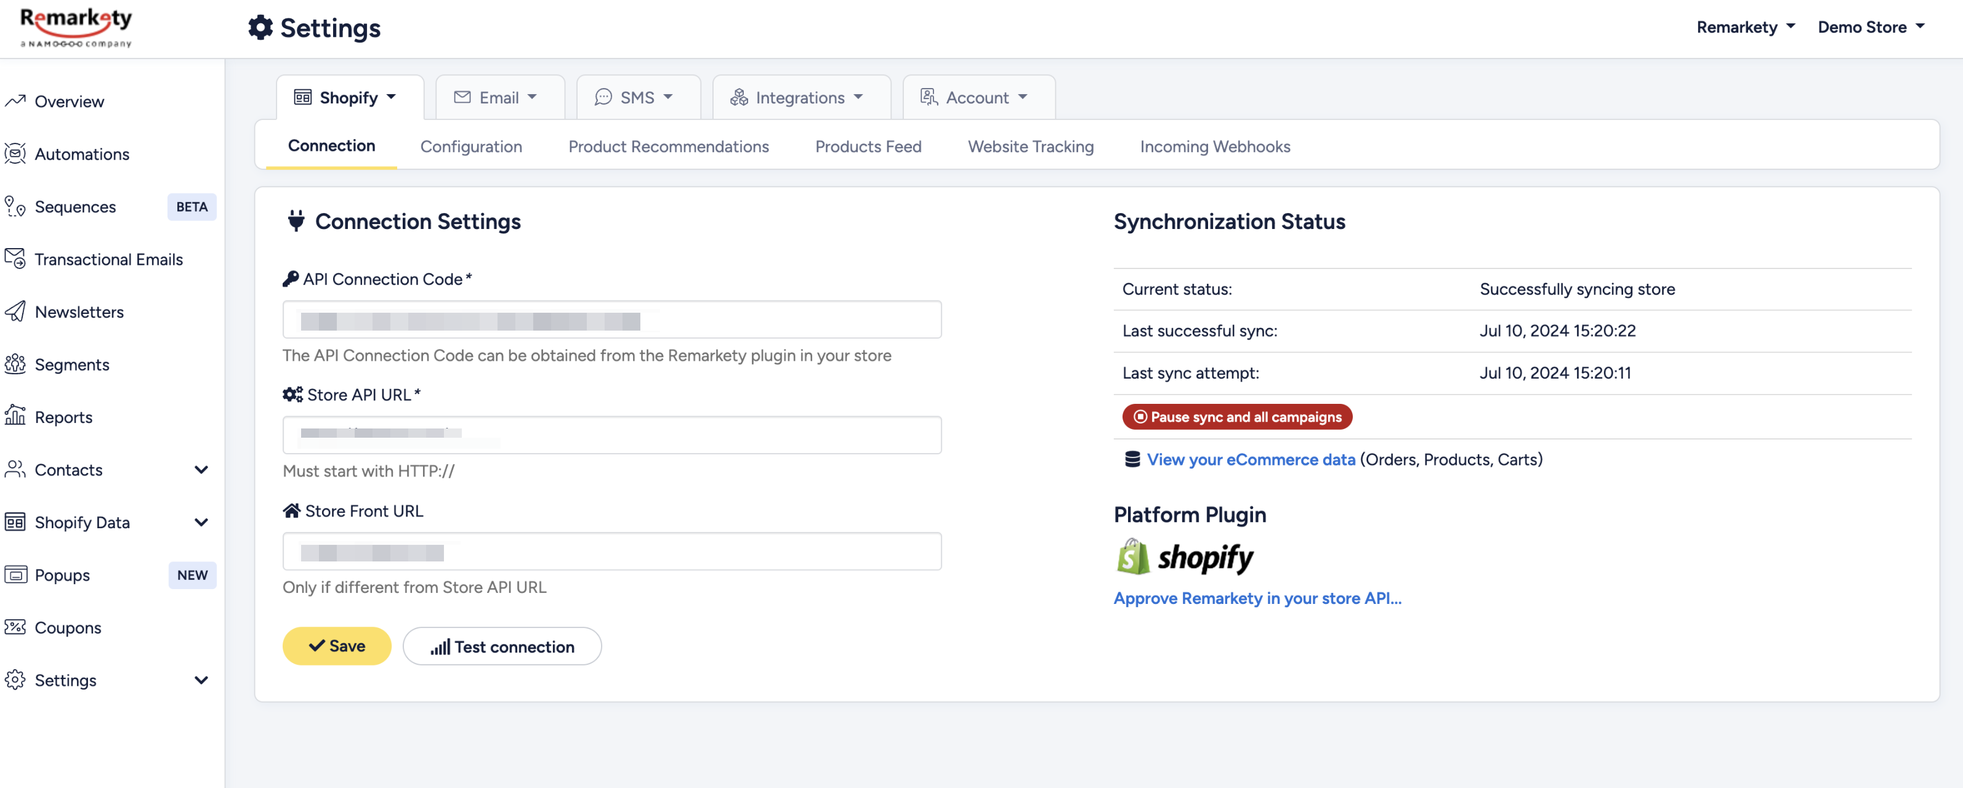This screenshot has width=1963, height=788.
Task: Open the Account tab dropdown arrow
Action: tap(1023, 97)
